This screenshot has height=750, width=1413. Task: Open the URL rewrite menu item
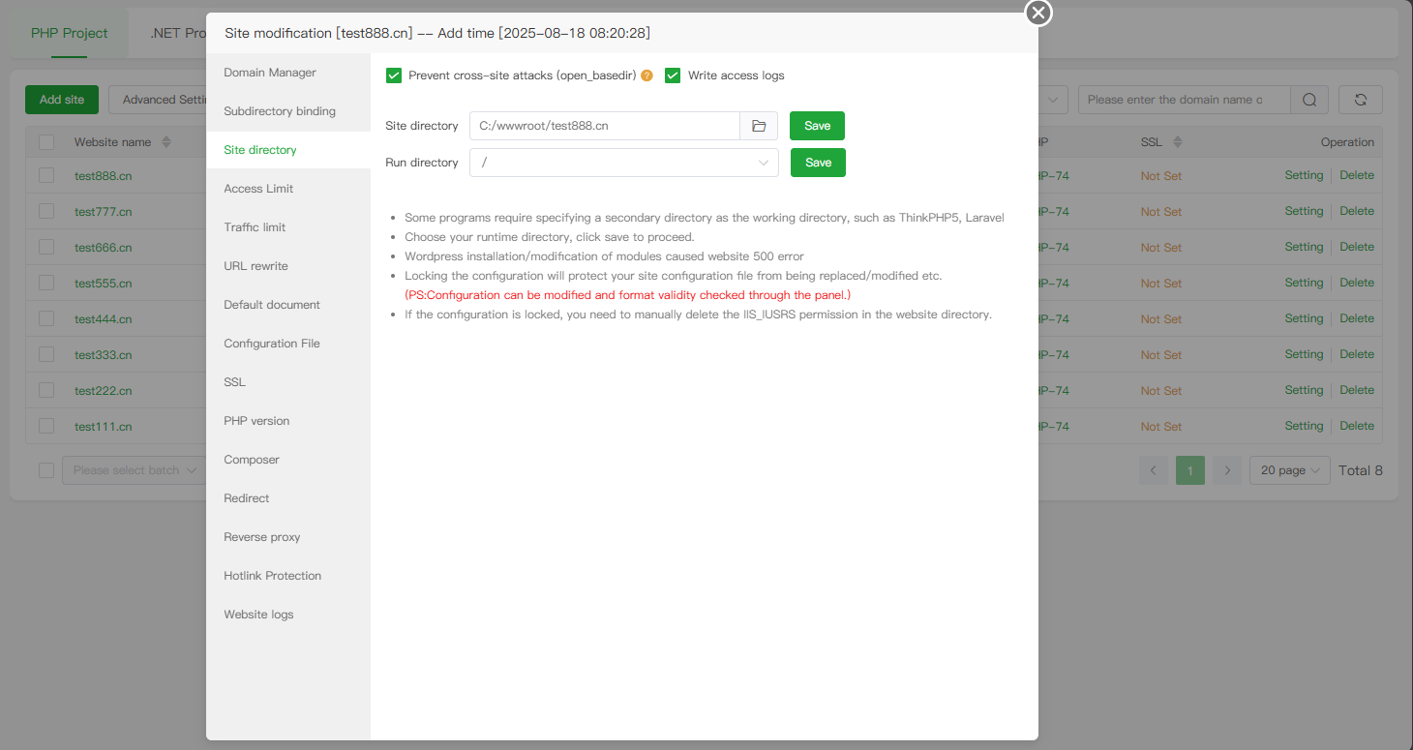pos(256,266)
